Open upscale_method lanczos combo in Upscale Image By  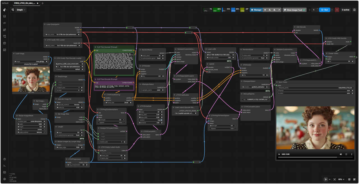click(x=69, y=105)
